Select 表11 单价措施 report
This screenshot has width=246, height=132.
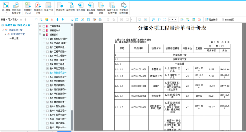coord(58,123)
